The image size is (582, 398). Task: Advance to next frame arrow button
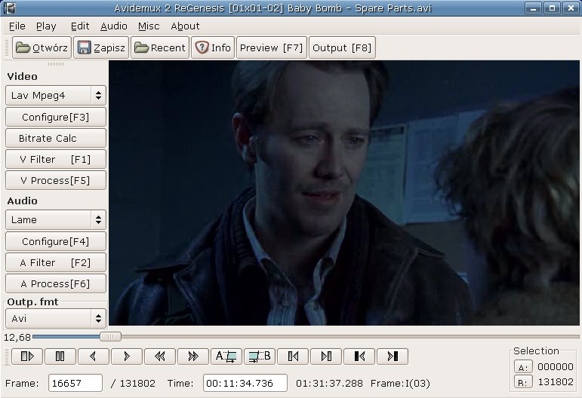click(x=127, y=357)
